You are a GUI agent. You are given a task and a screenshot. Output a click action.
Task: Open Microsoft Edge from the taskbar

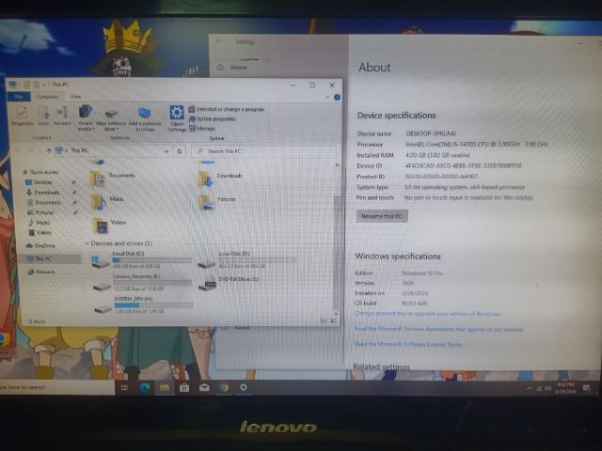(x=145, y=386)
